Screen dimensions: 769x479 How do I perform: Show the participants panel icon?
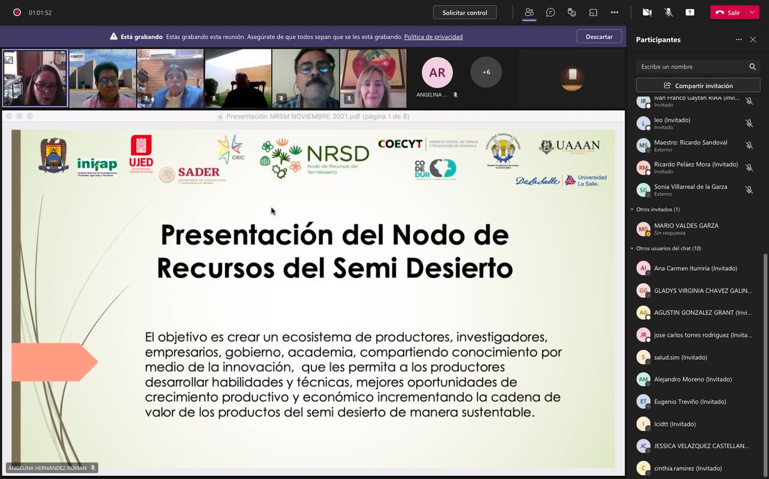(529, 12)
